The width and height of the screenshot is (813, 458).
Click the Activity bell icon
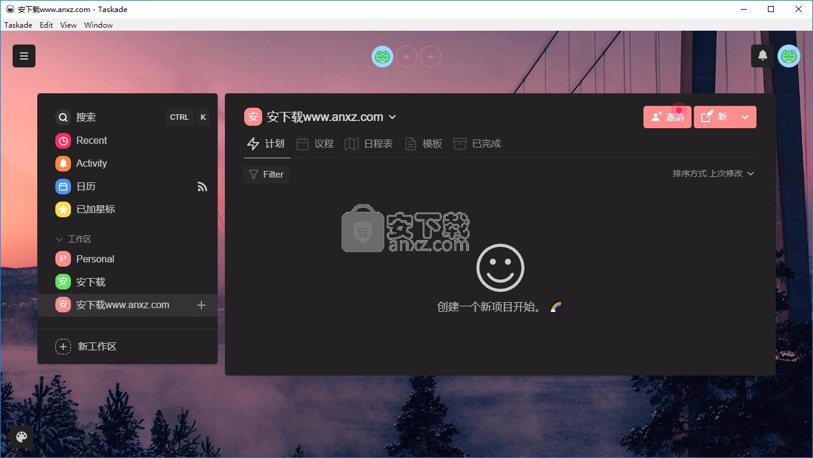63,163
